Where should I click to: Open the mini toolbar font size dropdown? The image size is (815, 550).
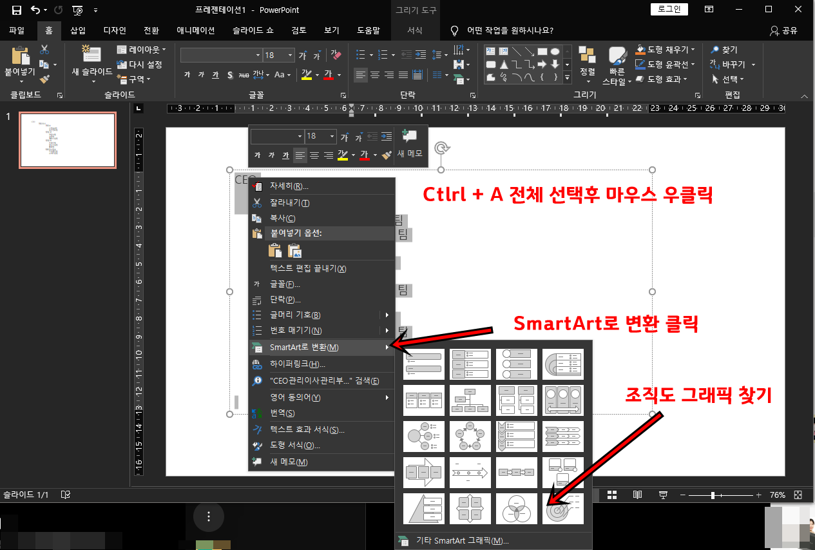click(332, 137)
